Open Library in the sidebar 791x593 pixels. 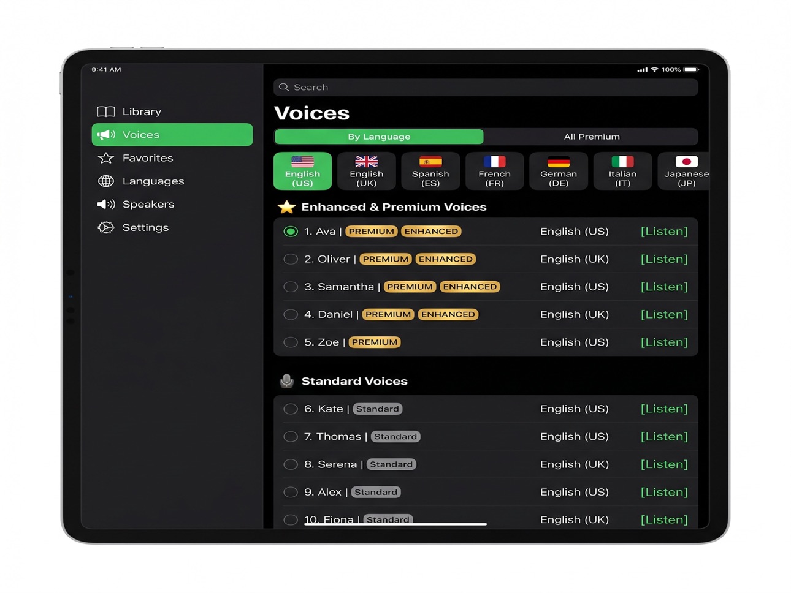172,111
